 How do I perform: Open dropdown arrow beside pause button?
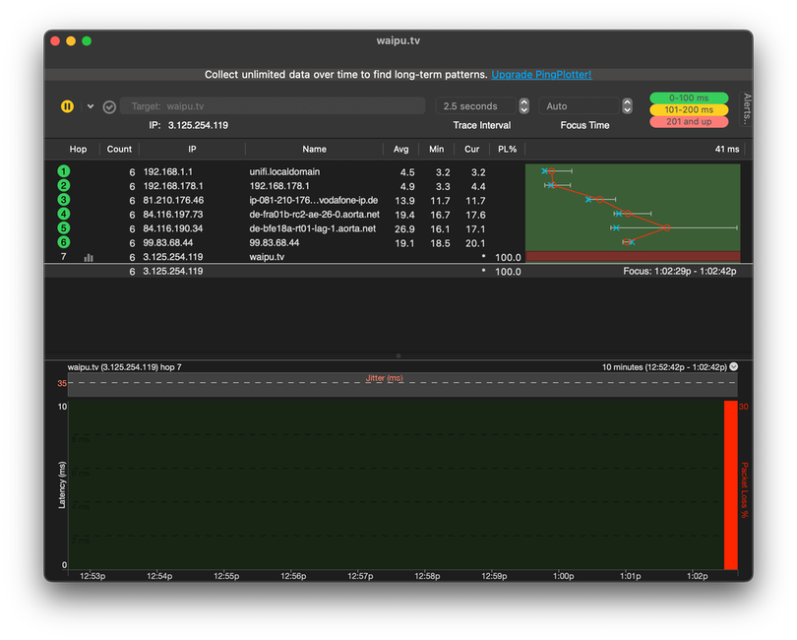[x=91, y=106]
